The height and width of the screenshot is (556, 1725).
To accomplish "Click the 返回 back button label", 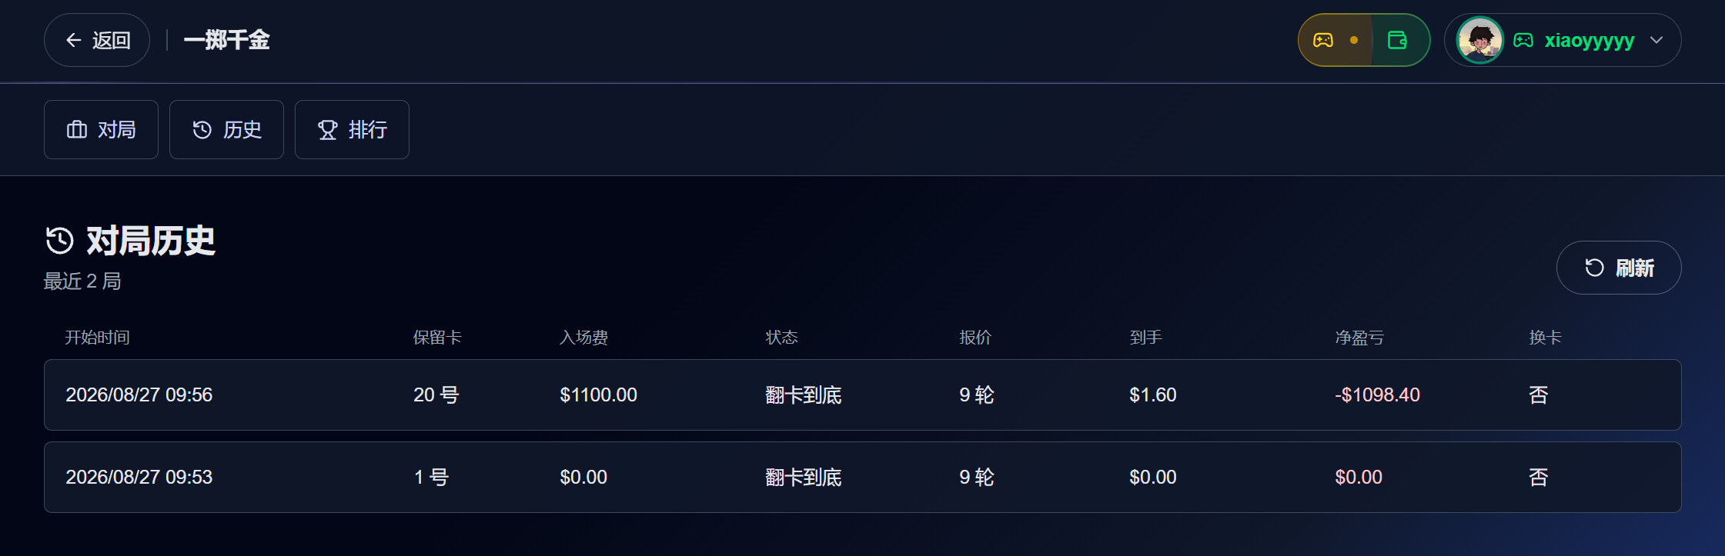I will [x=112, y=40].
